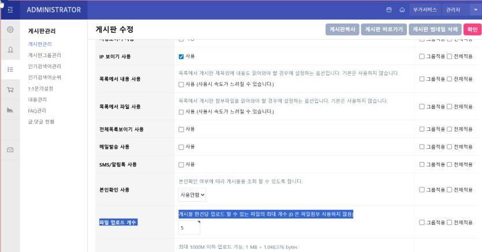Open 인기검색어순위 submenu link

[44, 77]
